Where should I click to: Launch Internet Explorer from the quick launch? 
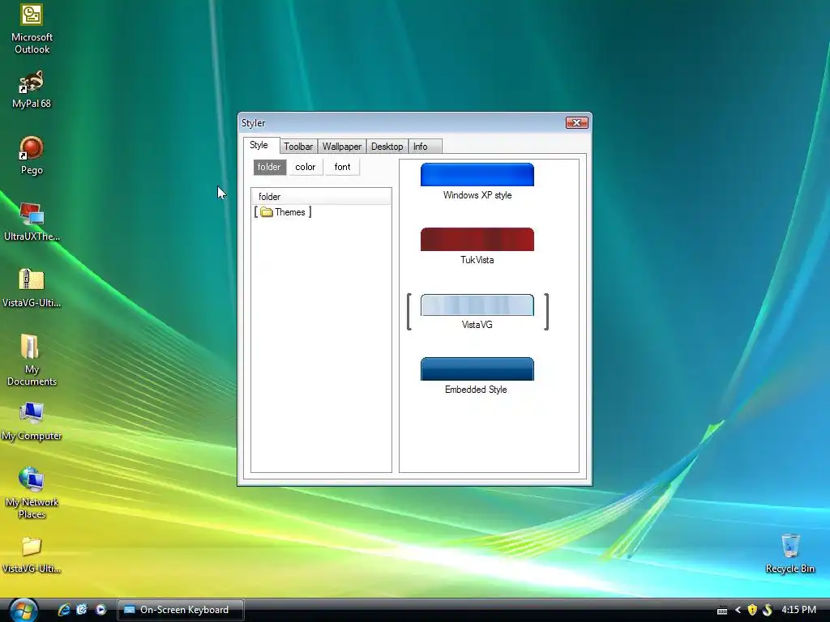64,610
